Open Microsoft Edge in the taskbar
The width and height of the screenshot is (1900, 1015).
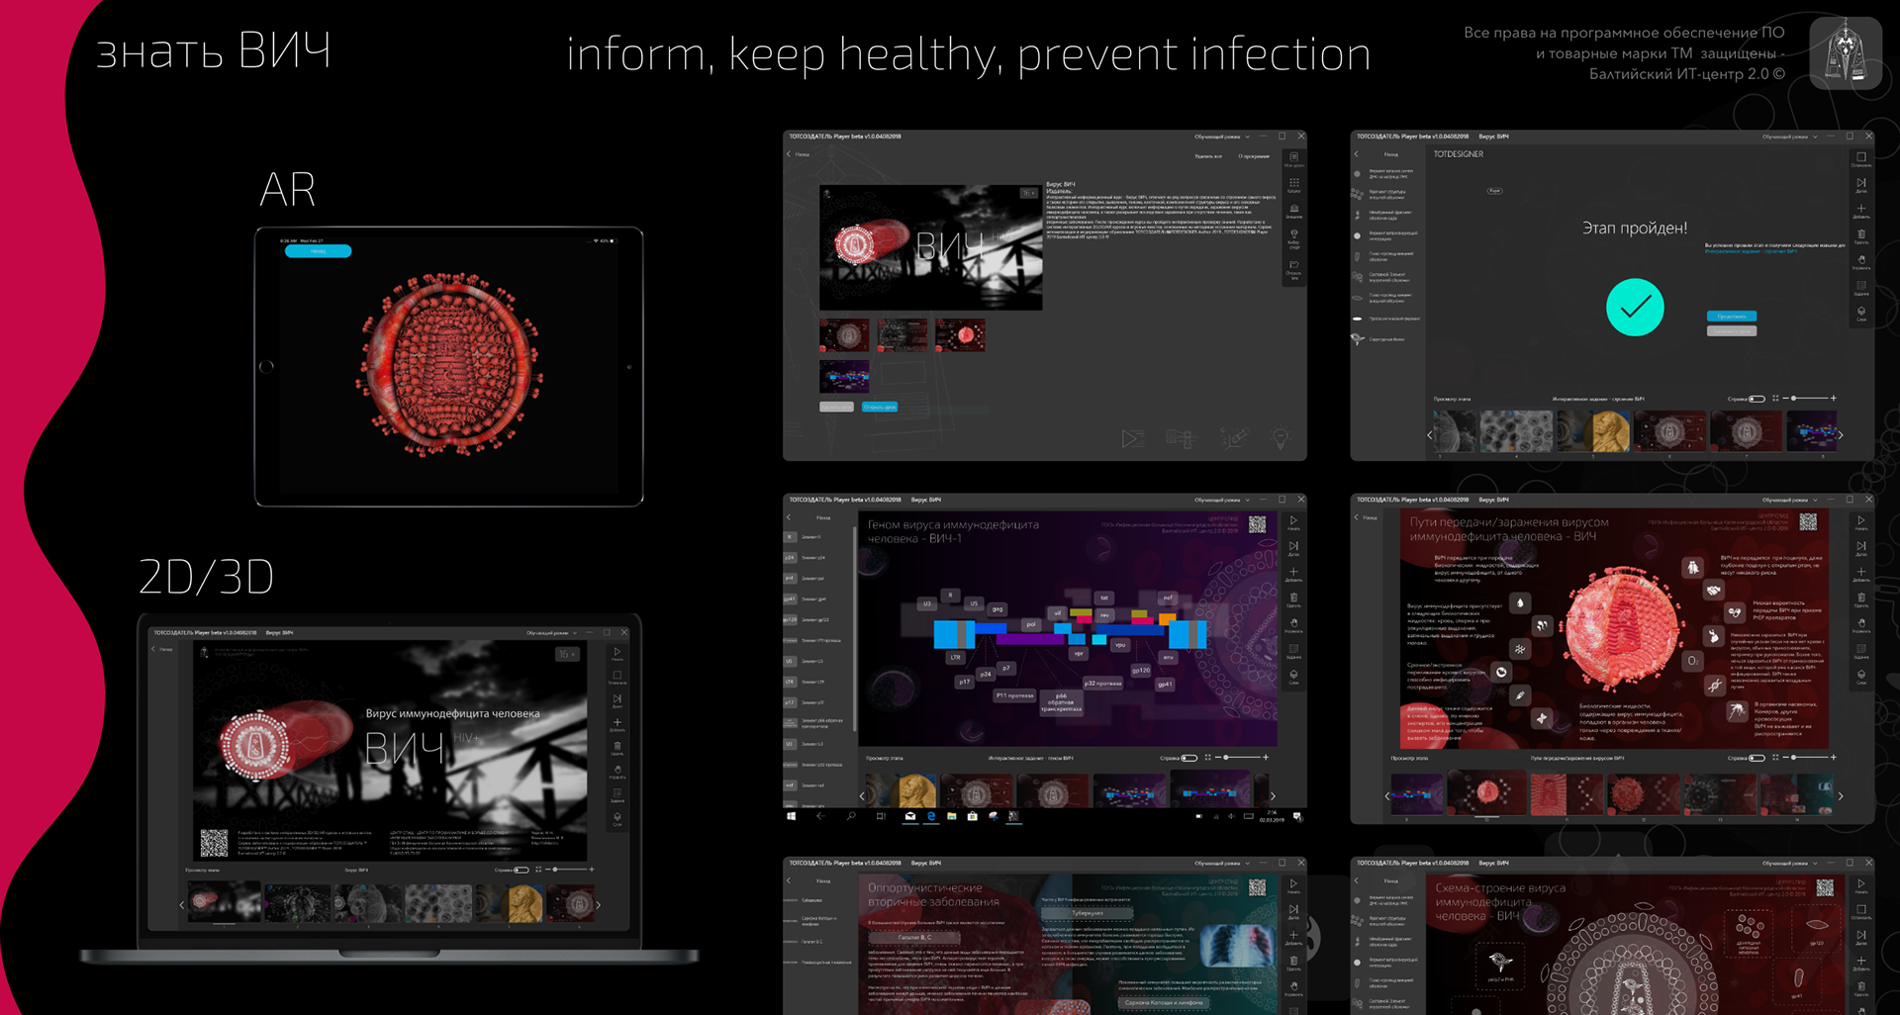pyautogui.click(x=930, y=817)
